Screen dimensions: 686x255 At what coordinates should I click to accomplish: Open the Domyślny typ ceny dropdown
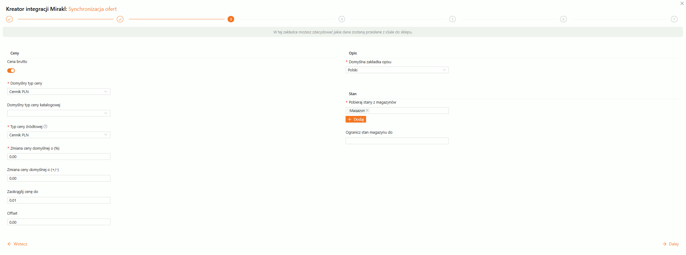pos(59,92)
